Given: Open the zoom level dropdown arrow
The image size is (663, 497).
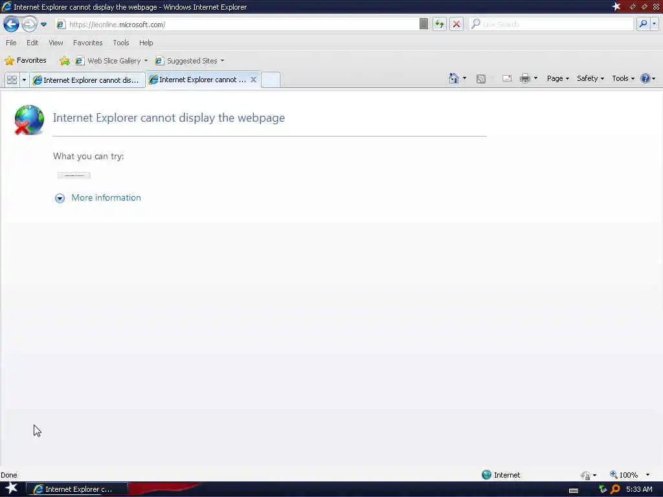Looking at the screenshot, I should click(647, 475).
